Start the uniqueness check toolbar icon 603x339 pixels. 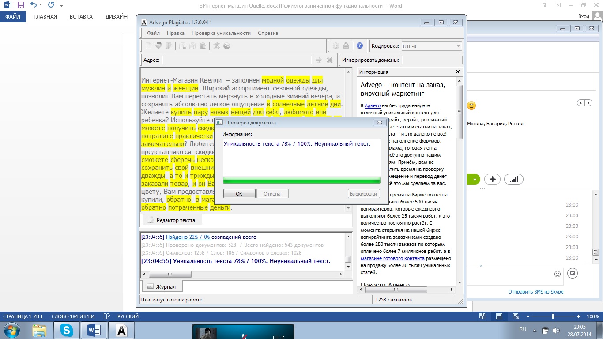[x=216, y=46]
